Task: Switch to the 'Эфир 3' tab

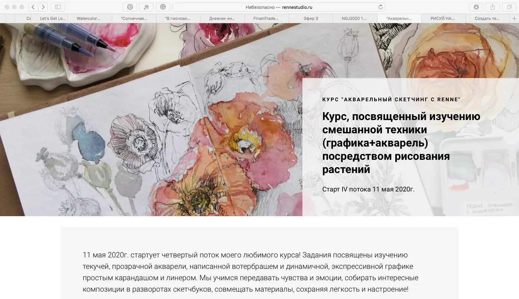Action: click(x=311, y=18)
